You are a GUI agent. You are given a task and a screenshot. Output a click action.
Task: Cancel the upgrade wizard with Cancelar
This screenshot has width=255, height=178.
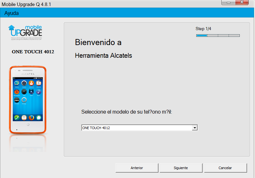(x=225, y=168)
